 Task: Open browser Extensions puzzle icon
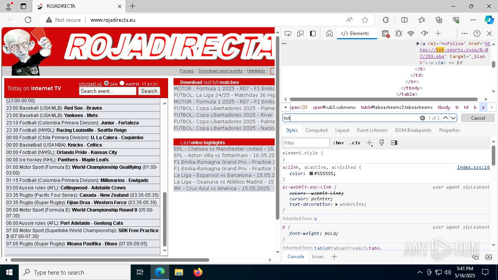[x=386, y=20]
